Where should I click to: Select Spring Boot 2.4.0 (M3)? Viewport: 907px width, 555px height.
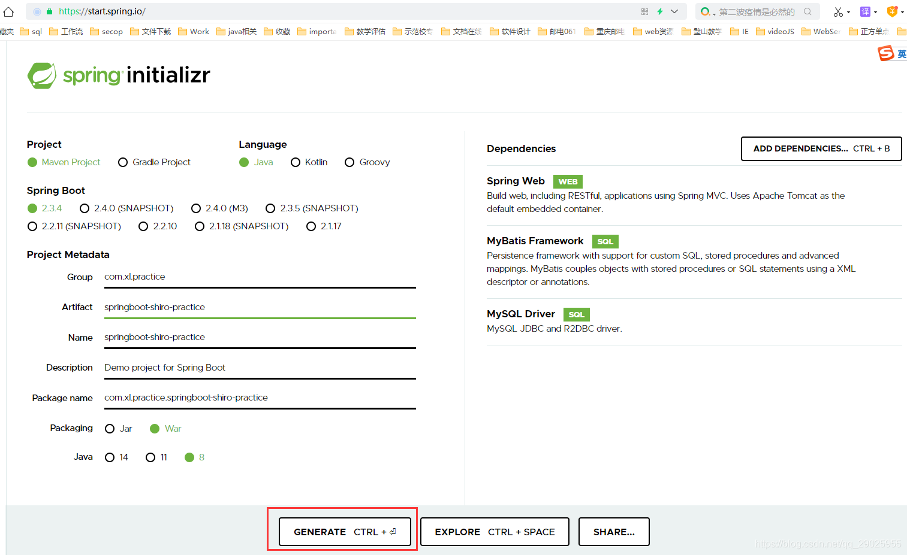click(219, 208)
